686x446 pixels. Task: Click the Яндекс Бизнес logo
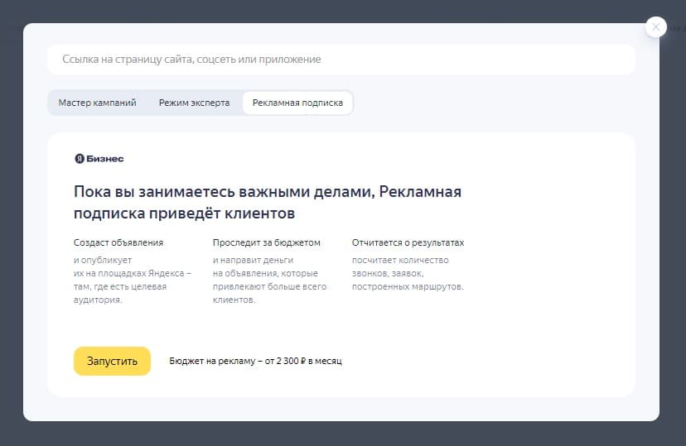[99, 159]
